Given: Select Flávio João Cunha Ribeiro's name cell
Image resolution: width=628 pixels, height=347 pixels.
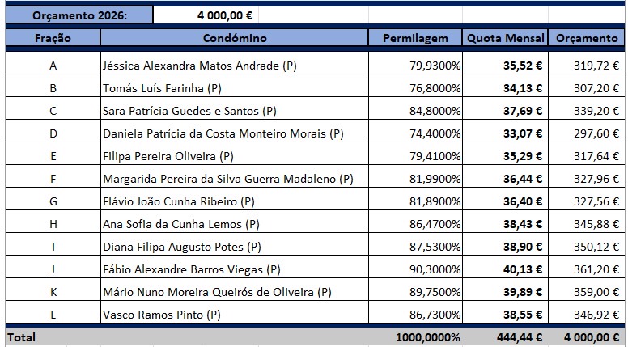Looking at the screenshot, I should 235,201.
